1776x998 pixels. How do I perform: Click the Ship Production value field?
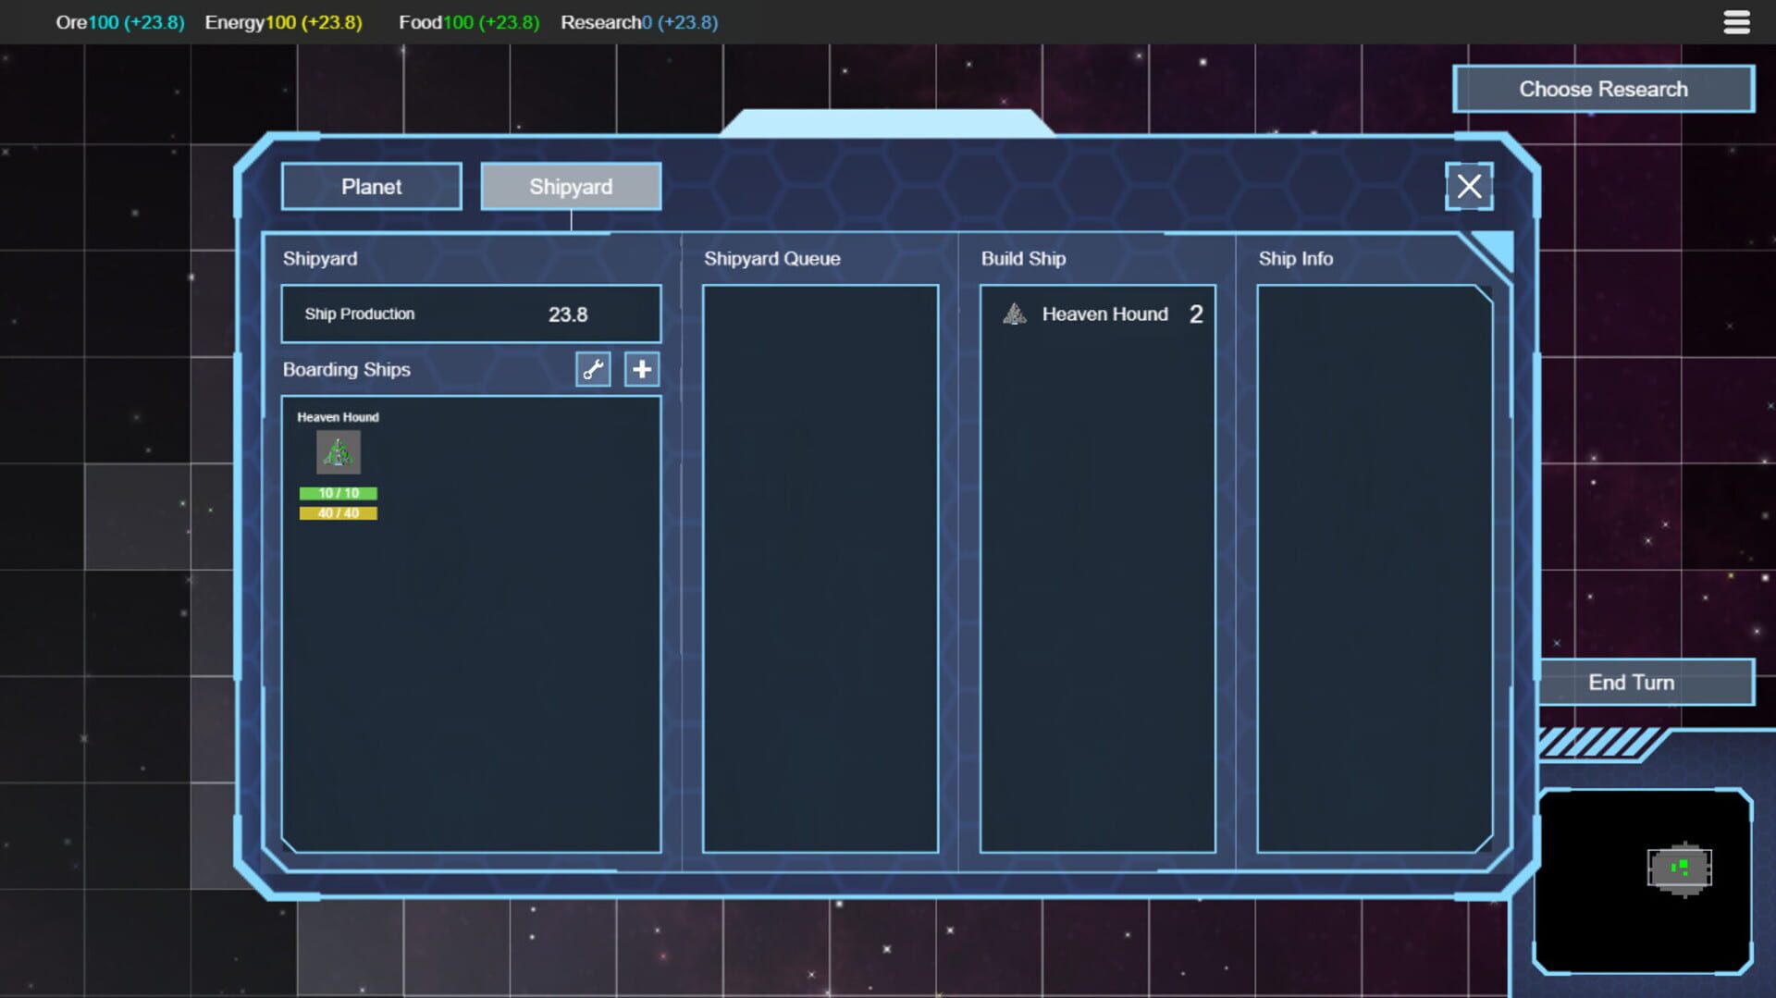471,314
